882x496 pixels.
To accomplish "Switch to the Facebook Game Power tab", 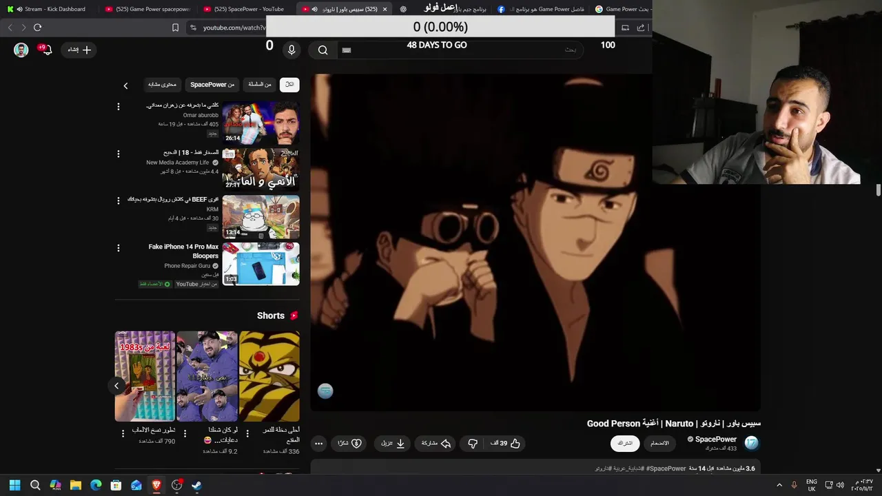I will pos(541,9).
